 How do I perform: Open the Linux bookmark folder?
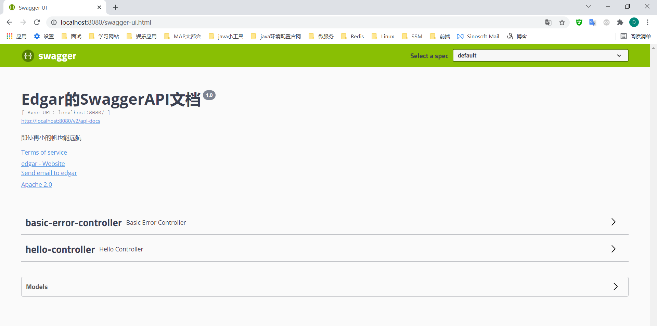(383, 36)
